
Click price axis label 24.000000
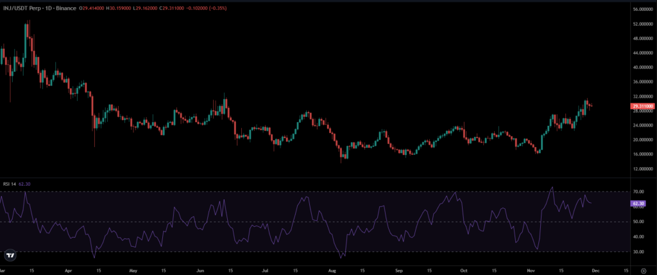click(x=644, y=125)
